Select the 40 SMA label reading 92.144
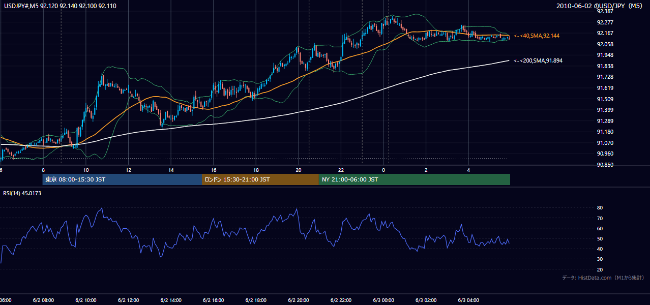Viewport: 650px width, 305px height. (x=536, y=36)
